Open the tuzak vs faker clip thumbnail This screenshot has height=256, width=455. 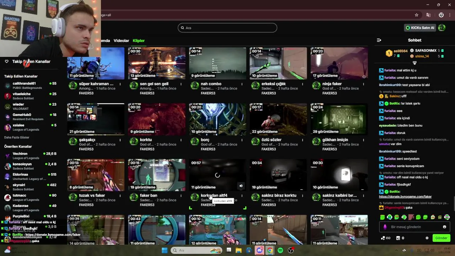[x=96, y=175]
